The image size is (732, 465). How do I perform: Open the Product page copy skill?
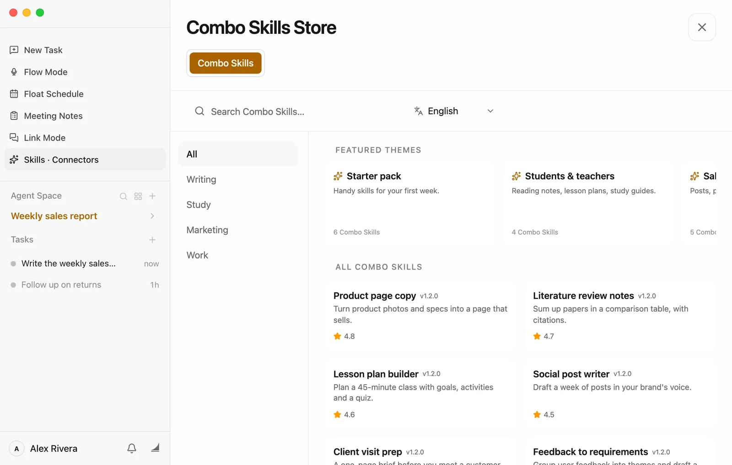coord(421,316)
